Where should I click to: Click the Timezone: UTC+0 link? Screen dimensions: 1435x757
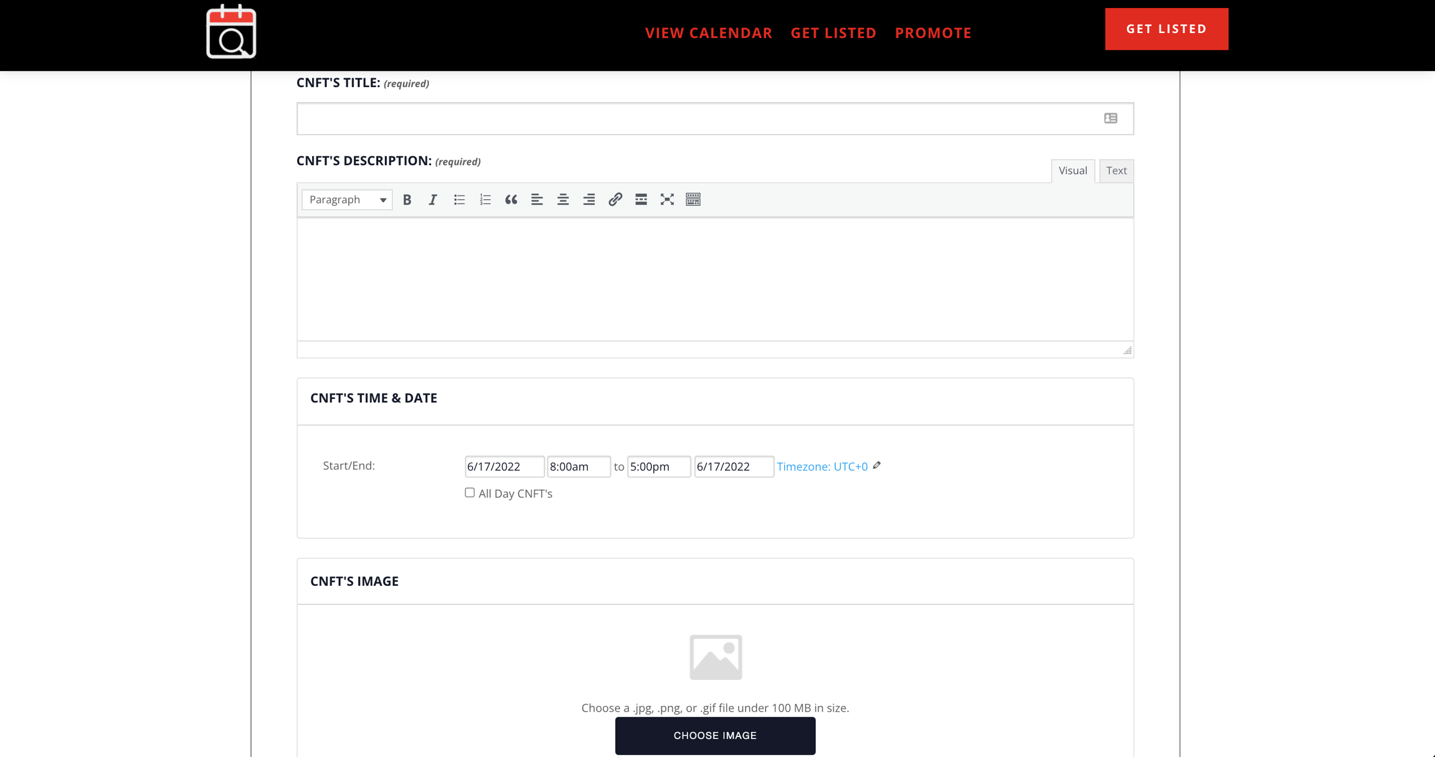click(x=822, y=466)
